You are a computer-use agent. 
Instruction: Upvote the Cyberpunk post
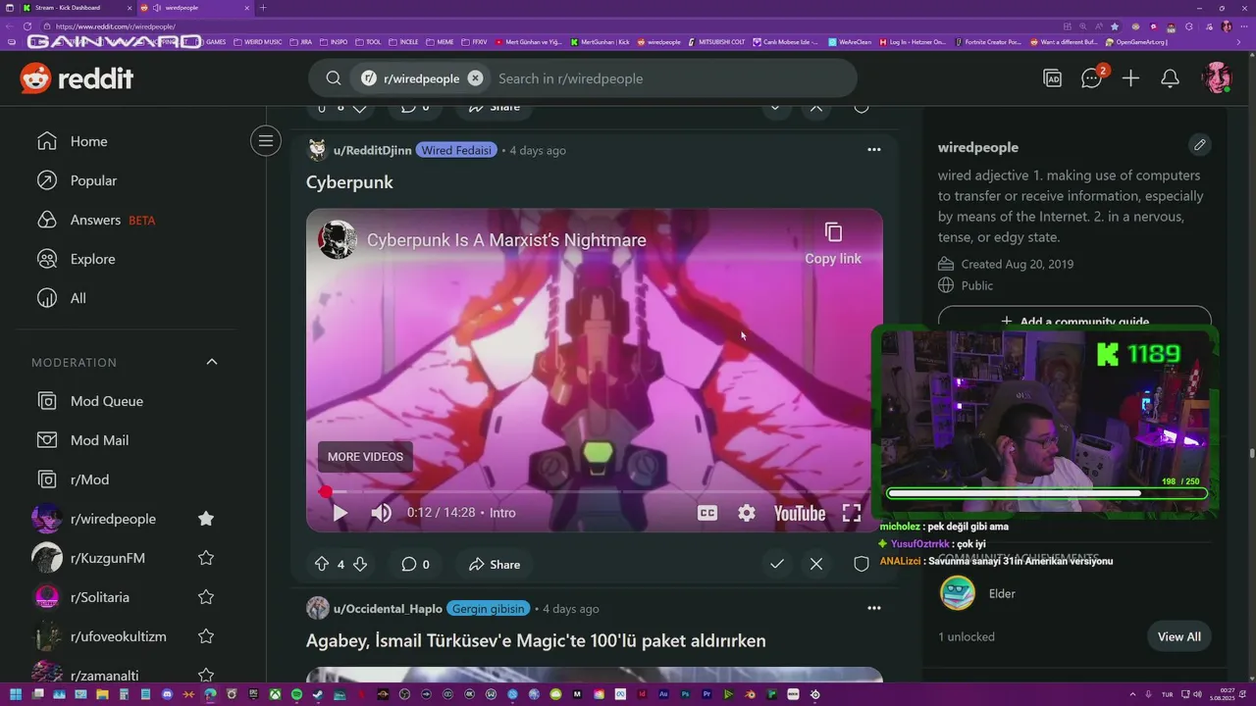321,564
